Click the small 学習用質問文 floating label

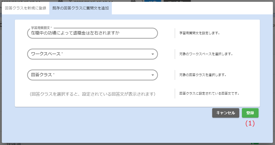tap(41, 28)
